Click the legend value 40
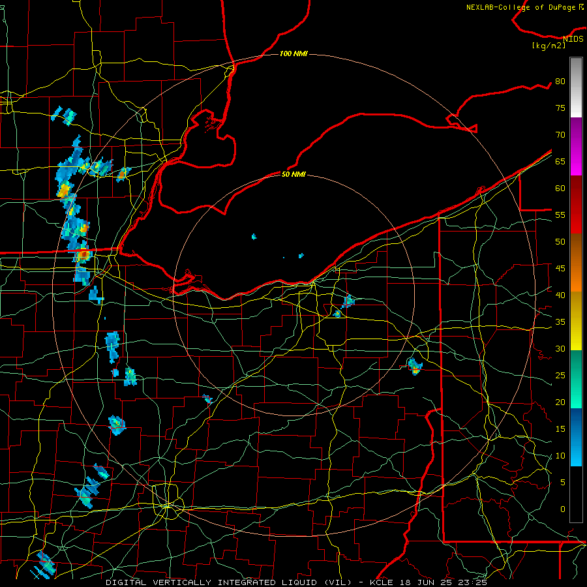The width and height of the screenshot is (587, 587). pyautogui.click(x=560, y=295)
